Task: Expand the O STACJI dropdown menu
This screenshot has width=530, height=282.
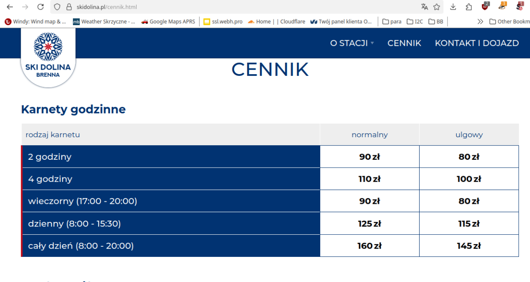Action: (x=352, y=43)
